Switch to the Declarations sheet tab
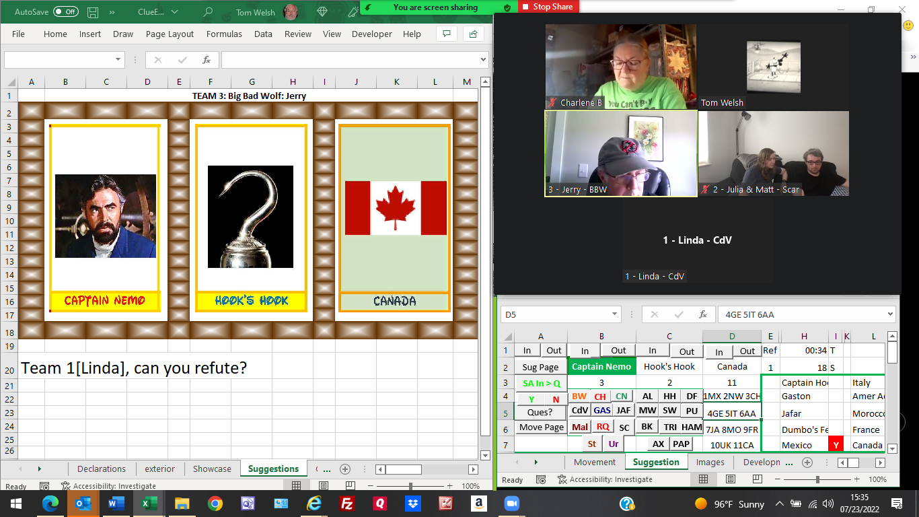919x517 pixels. (102, 469)
